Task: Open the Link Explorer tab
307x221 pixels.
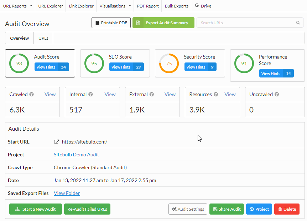Action: pyautogui.click(x=81, y=6)
